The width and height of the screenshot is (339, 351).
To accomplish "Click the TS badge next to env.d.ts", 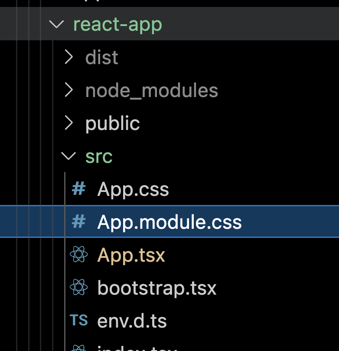I will (78, 321).
